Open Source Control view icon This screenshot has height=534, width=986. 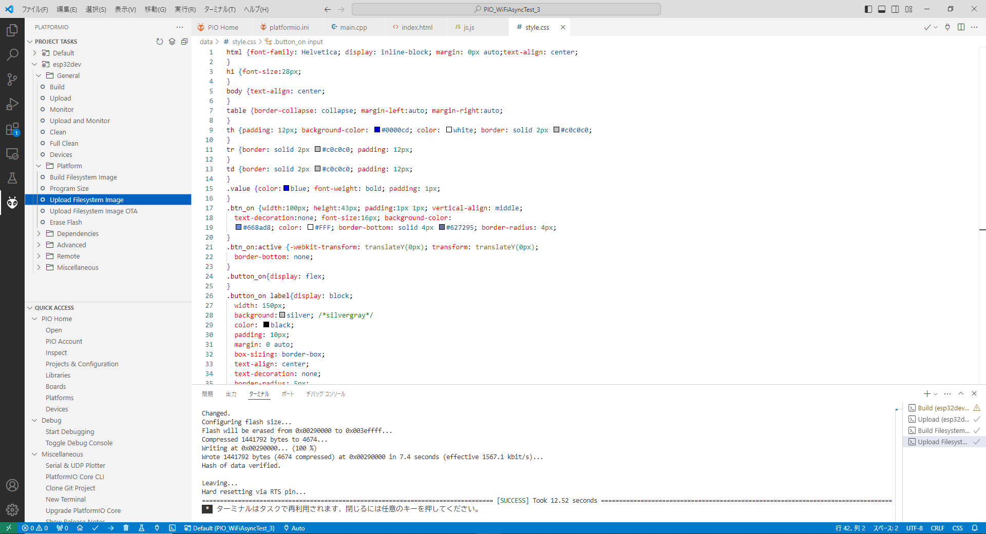12,79
